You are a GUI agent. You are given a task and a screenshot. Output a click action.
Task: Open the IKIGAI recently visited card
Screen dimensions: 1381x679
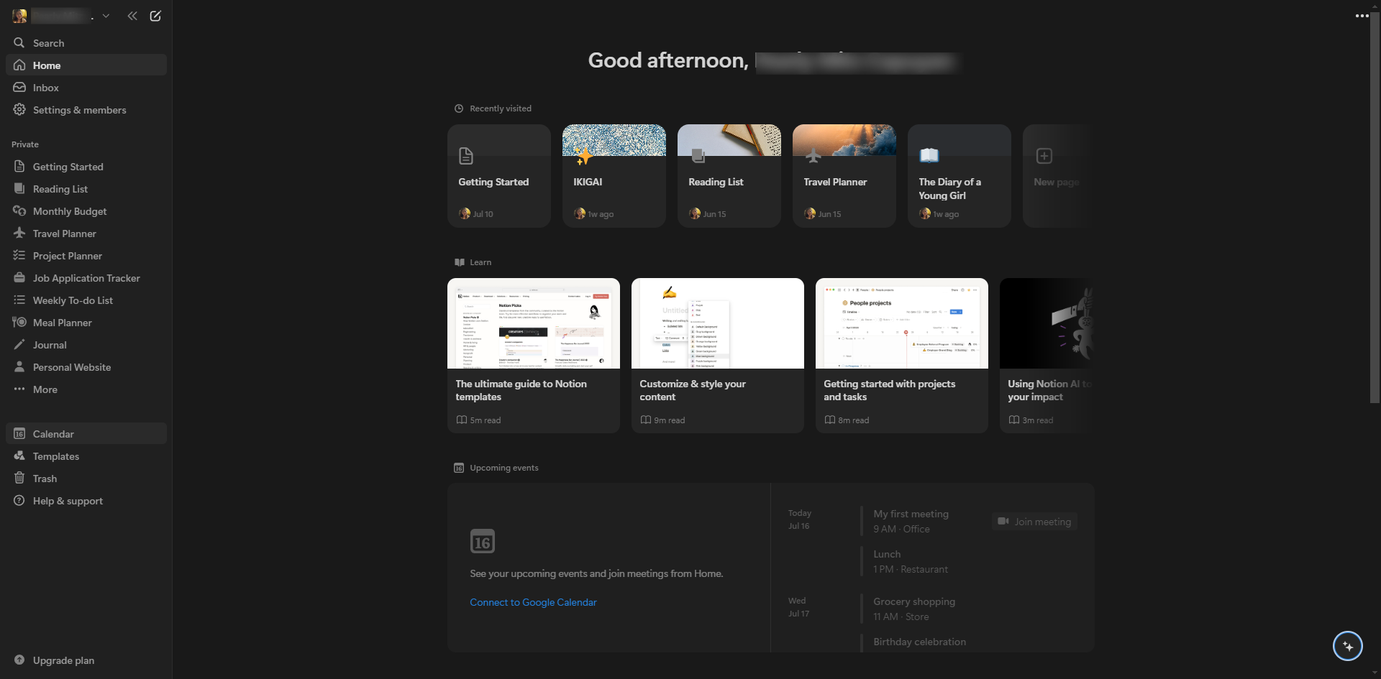(614, 176)
